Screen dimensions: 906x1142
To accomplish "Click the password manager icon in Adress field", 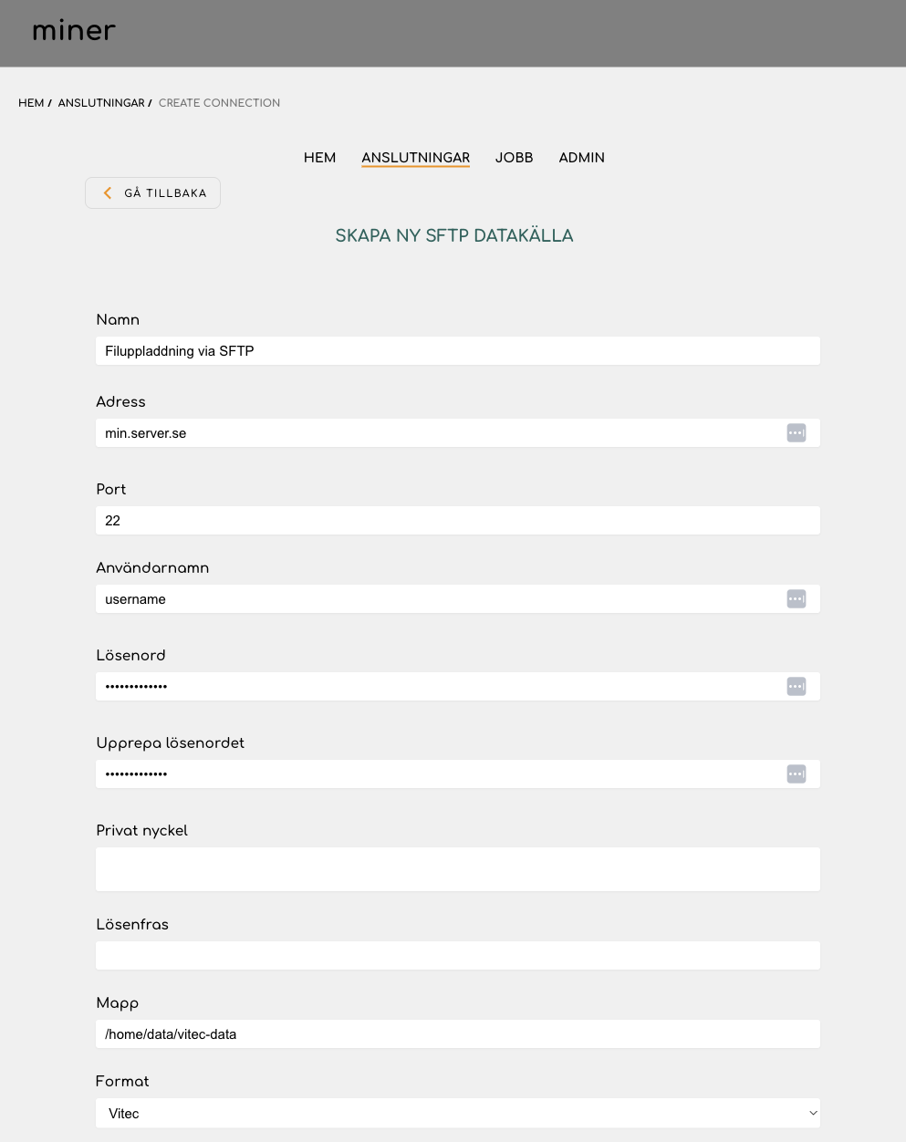I will click(x=797, y=432).
